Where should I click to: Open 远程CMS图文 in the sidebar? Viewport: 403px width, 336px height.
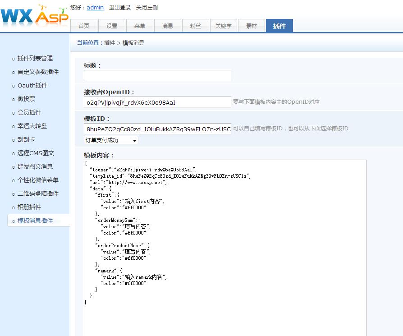(x=36, y=153)
